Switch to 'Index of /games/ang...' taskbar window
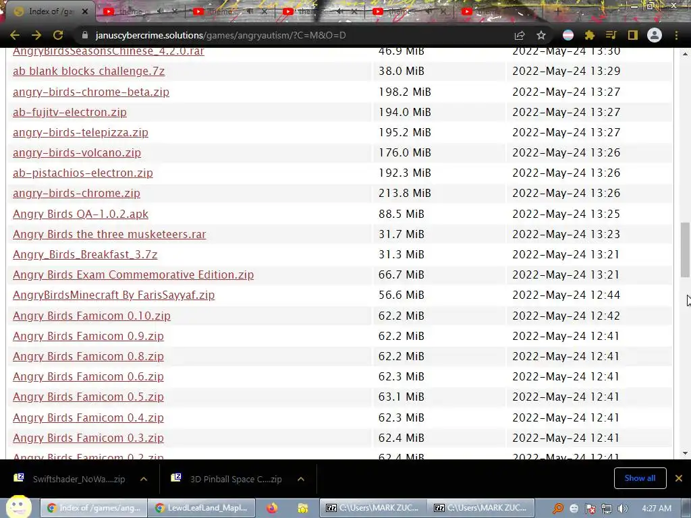Image resolution: width=691 pixels, height=518 pixels. [94, 508]
